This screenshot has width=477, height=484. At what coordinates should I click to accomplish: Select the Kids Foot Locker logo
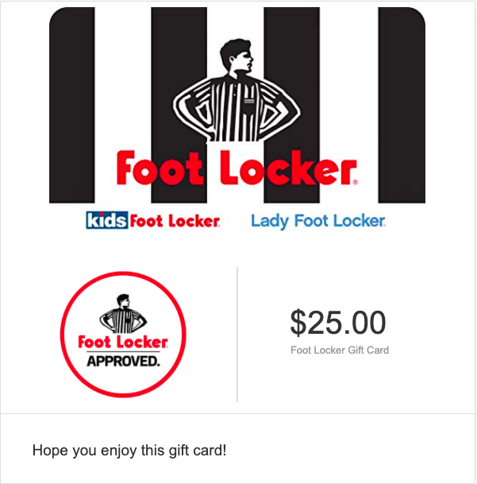click(153, 220)
